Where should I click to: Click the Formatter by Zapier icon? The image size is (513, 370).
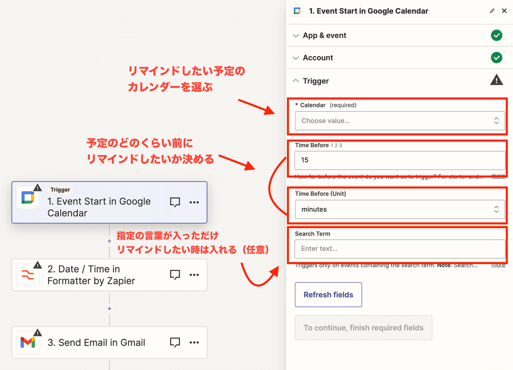coord(28,275)
